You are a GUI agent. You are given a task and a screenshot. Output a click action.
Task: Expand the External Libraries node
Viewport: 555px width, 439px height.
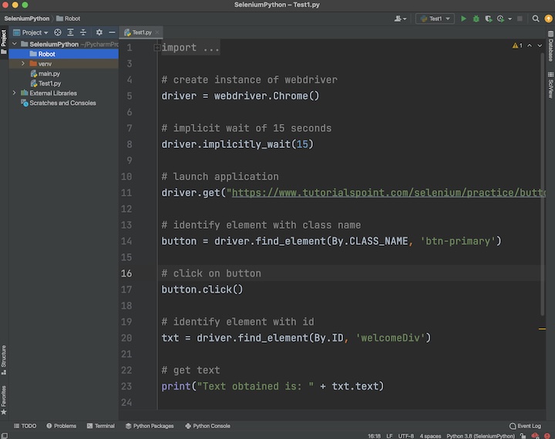pyautogui.click(x=14, y=93)
